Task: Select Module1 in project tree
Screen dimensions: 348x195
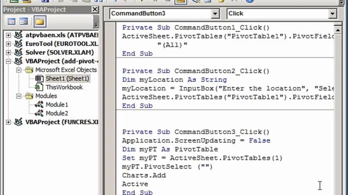Action: click(x=57, y=105)
